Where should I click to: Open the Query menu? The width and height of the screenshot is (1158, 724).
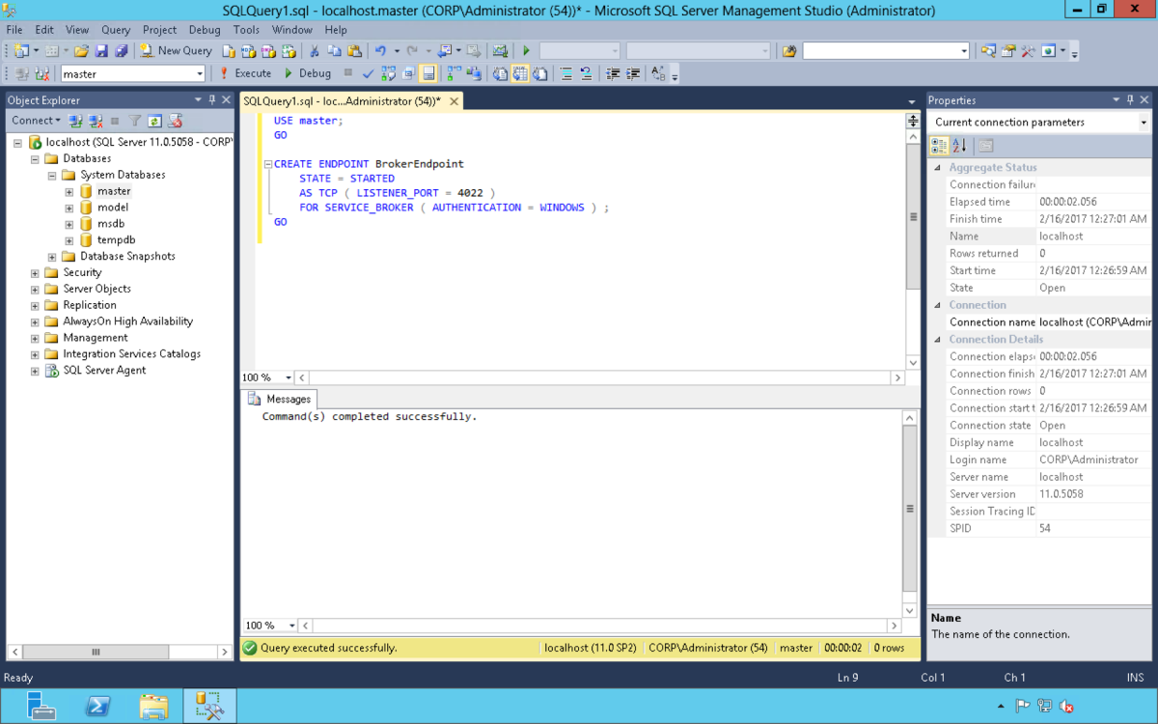pyautogui.click(x=116, y=30)
